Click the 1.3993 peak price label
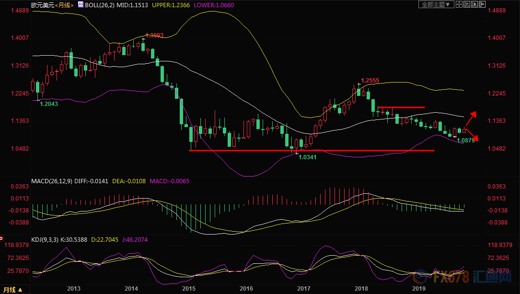Screen dimensions: 520x294 (154, 35)
